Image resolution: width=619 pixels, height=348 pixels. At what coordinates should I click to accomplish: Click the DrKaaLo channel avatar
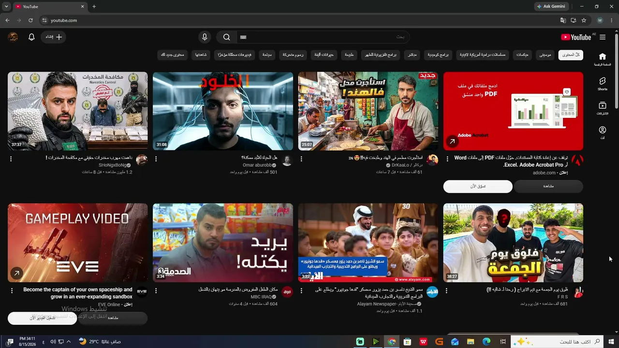432,160
